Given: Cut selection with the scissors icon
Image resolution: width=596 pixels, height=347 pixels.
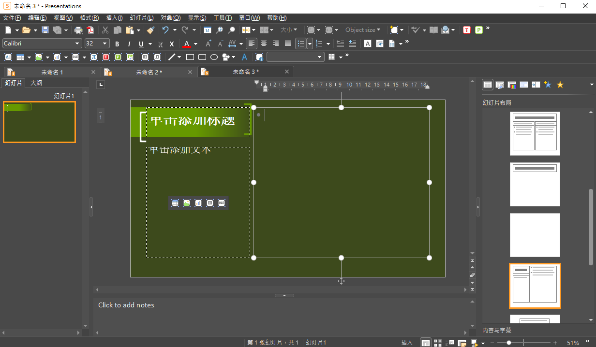Looking at the screenshot, I should [105, 30].
